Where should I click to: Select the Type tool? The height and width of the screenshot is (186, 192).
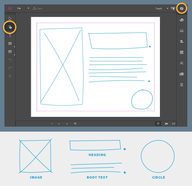pos(10,36)
